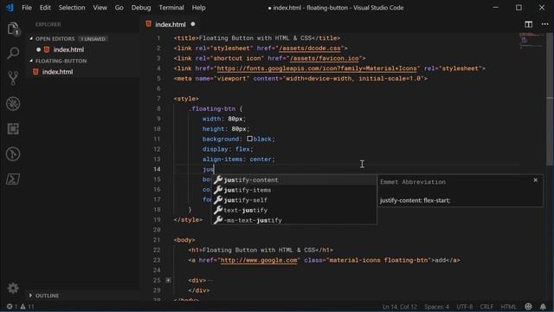Click the HTML file icon in index.html tab

tap(148, 24)
